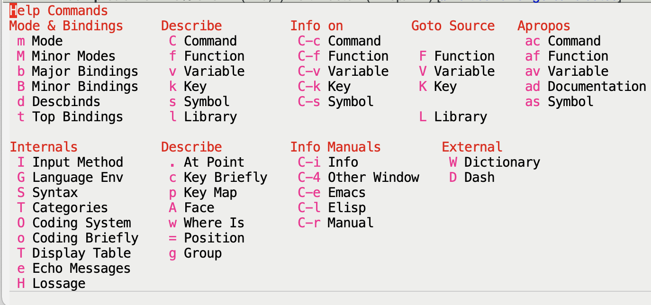This screenshot has width=651, height=305.
Task: Select the Minor Modes entry
Action: (73, 56)
